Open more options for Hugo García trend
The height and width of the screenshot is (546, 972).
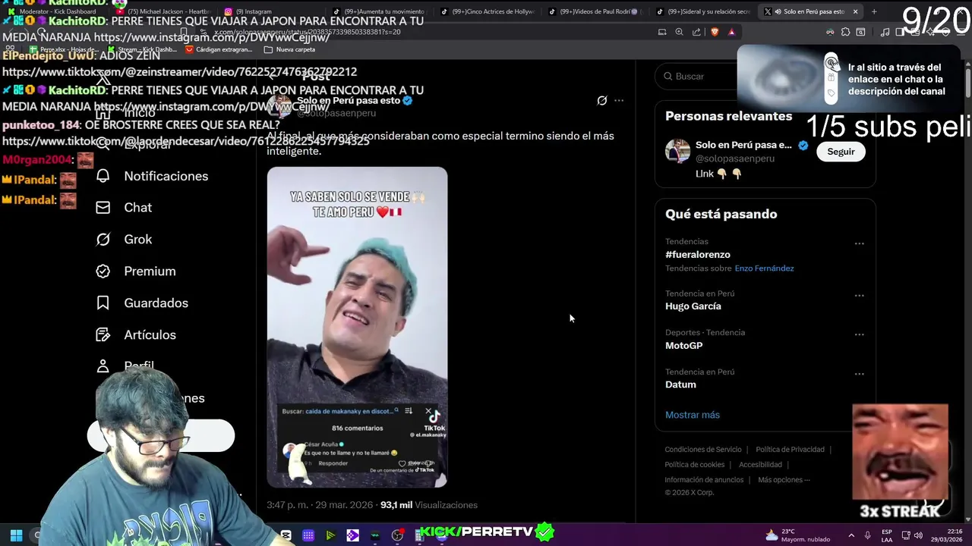(x=860, y=296)
